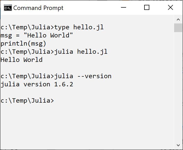Click the "julia version 1.6.2" output
Screen dimensions: 183x150
[x=37, y=84]
